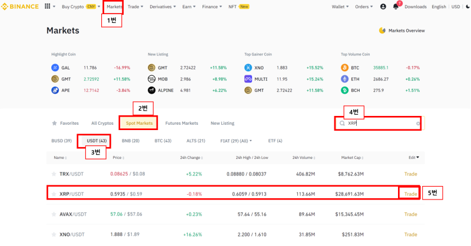Open the apps grid menu icon
This screenshot has height=246, width=471.
tap(48, 6)
